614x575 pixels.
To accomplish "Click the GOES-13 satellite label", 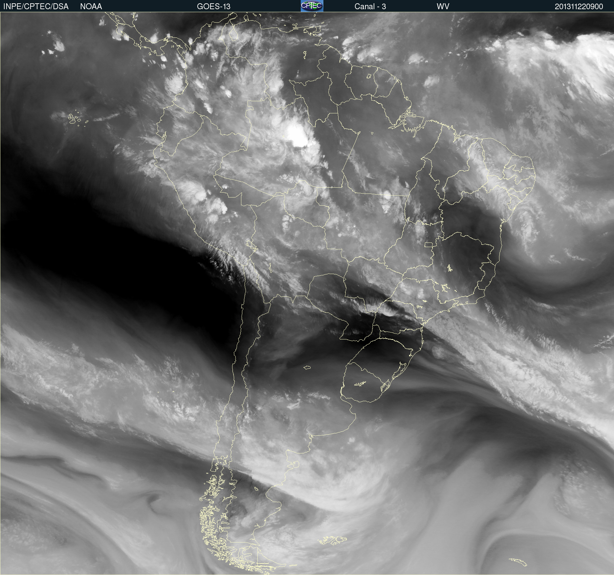I will click(214, 7).
